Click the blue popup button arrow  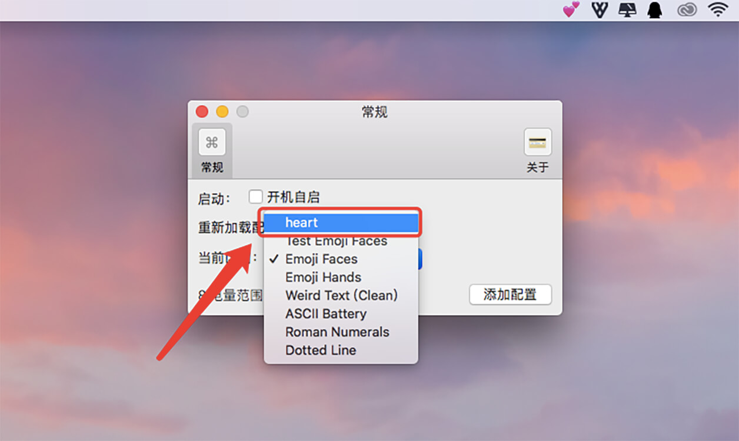click(420, 259)
